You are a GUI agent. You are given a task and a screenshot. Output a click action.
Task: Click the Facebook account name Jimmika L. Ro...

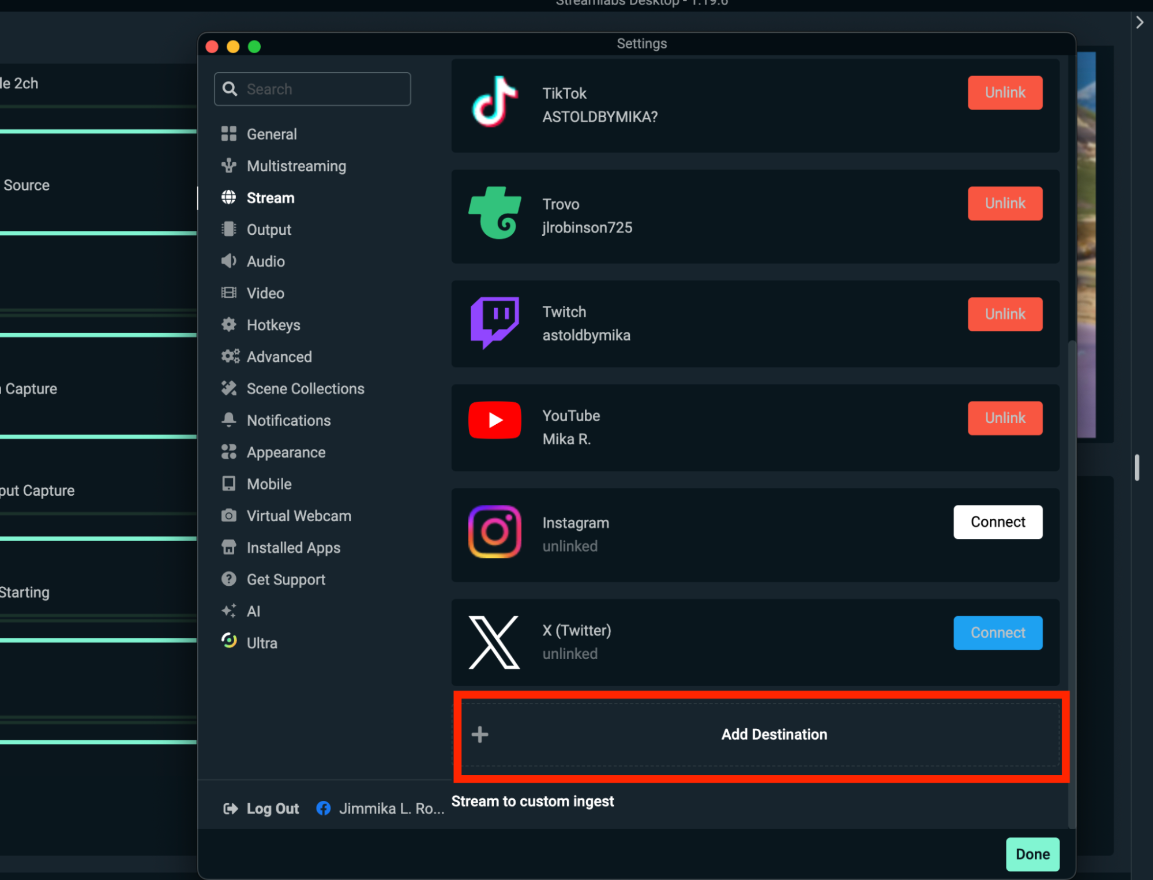tap(391, 808)
